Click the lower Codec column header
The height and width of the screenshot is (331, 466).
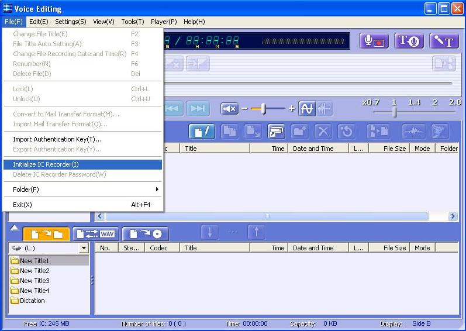pyautogui.click(x=162, y=248)
